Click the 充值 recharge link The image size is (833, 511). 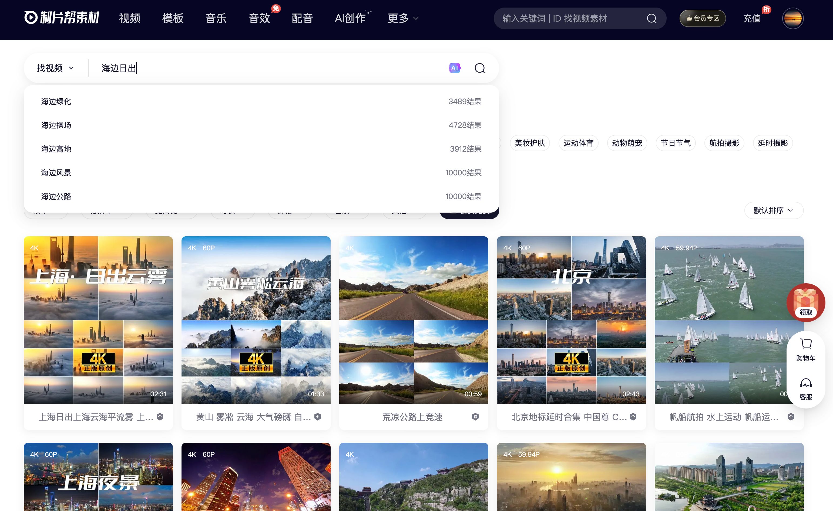(752, 18)
